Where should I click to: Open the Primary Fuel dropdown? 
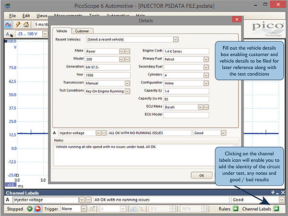pos(206,59)
